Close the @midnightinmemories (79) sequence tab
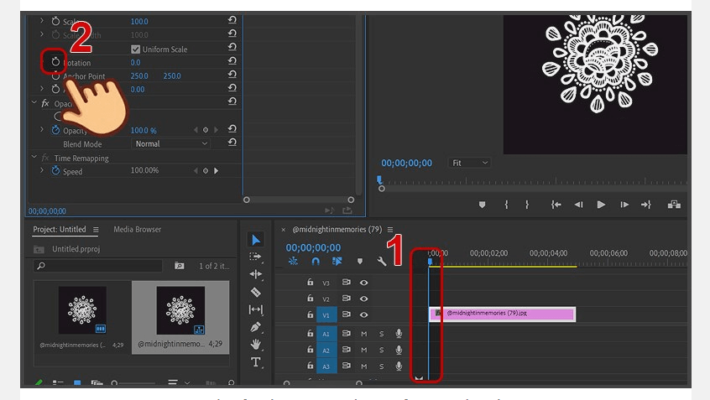The height and width of the screenshot is (400, 710). 284,230
